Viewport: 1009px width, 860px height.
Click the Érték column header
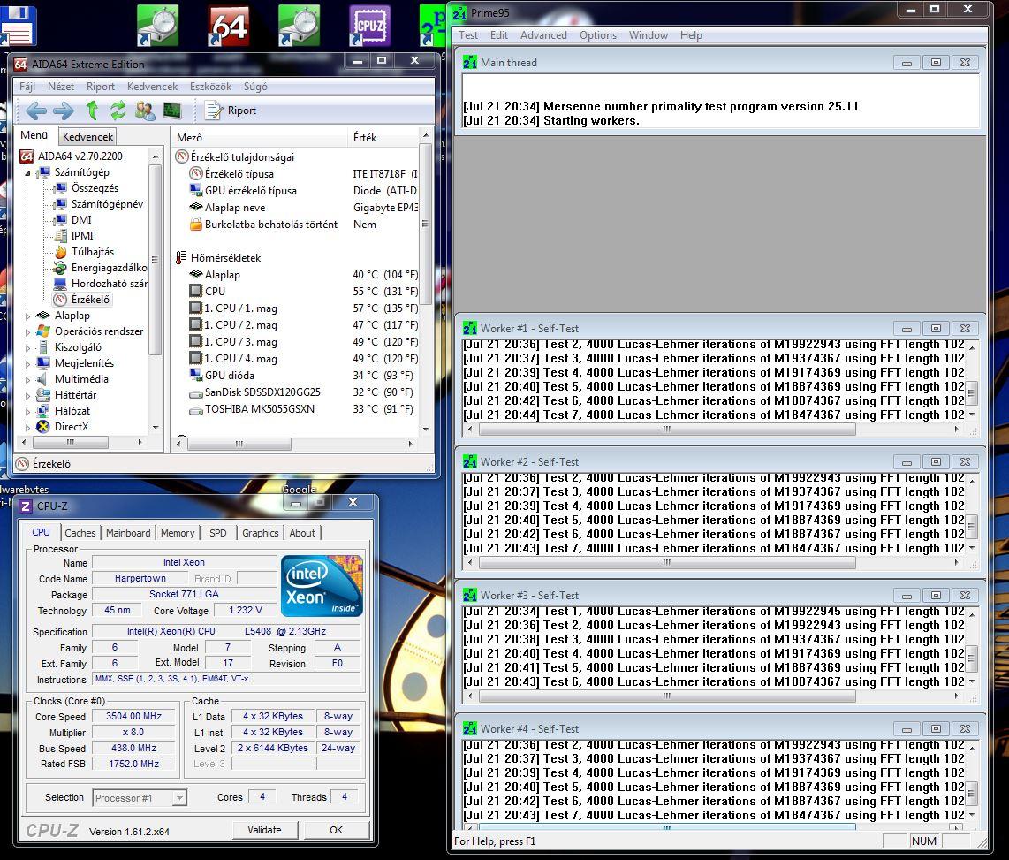383,137
